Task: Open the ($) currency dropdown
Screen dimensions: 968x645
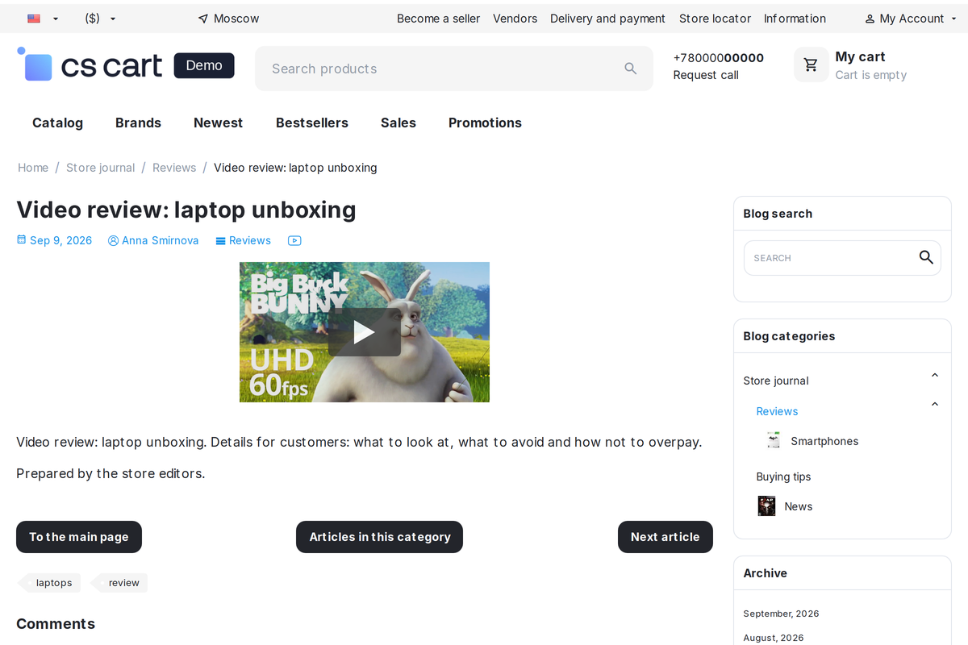Action: (x=100, y=19)
